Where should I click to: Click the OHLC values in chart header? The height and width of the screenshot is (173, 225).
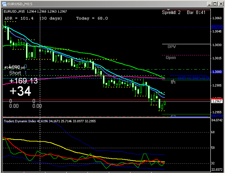47,12
